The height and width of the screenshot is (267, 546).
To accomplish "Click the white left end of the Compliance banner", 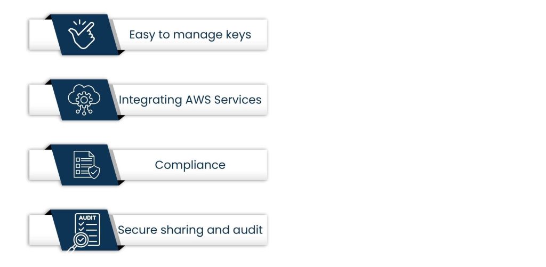I will pos(39,165).
